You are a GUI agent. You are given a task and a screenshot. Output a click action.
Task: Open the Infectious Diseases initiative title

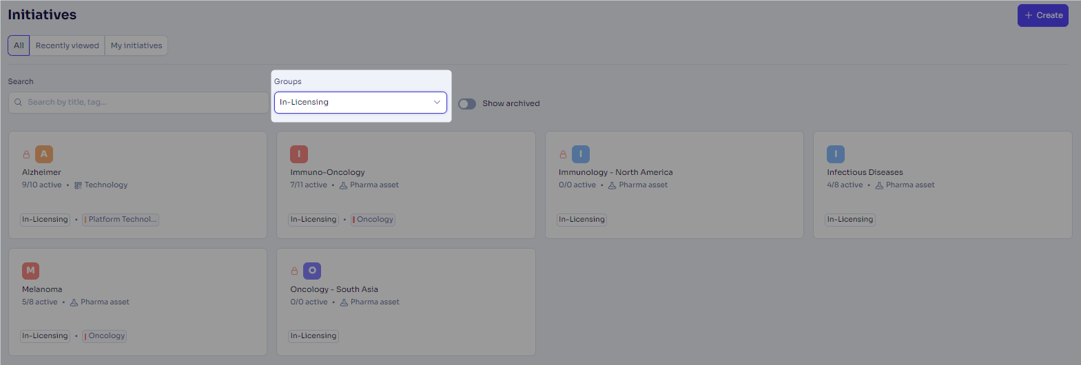865,172
